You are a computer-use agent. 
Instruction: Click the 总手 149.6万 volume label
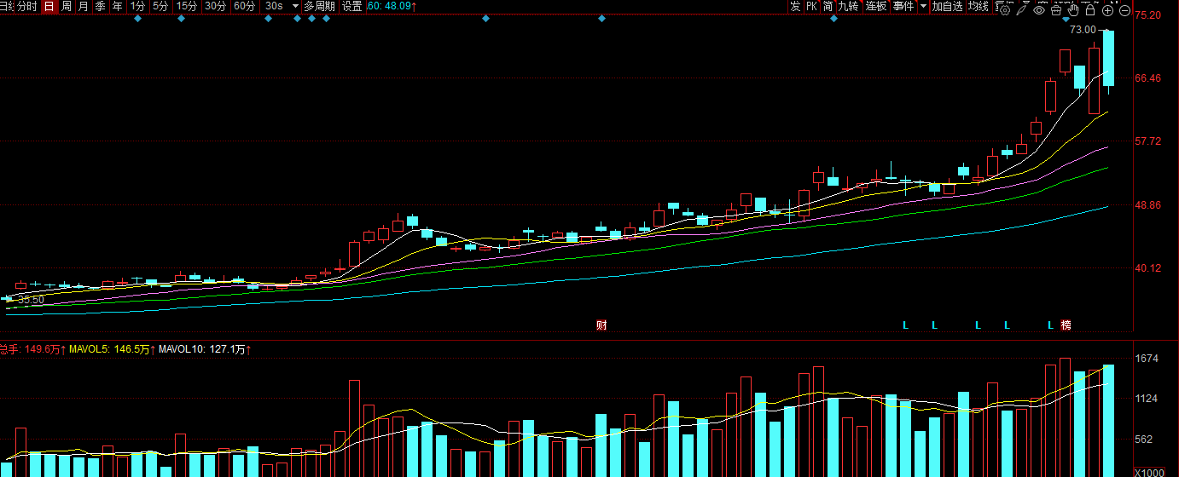[32, 349]
